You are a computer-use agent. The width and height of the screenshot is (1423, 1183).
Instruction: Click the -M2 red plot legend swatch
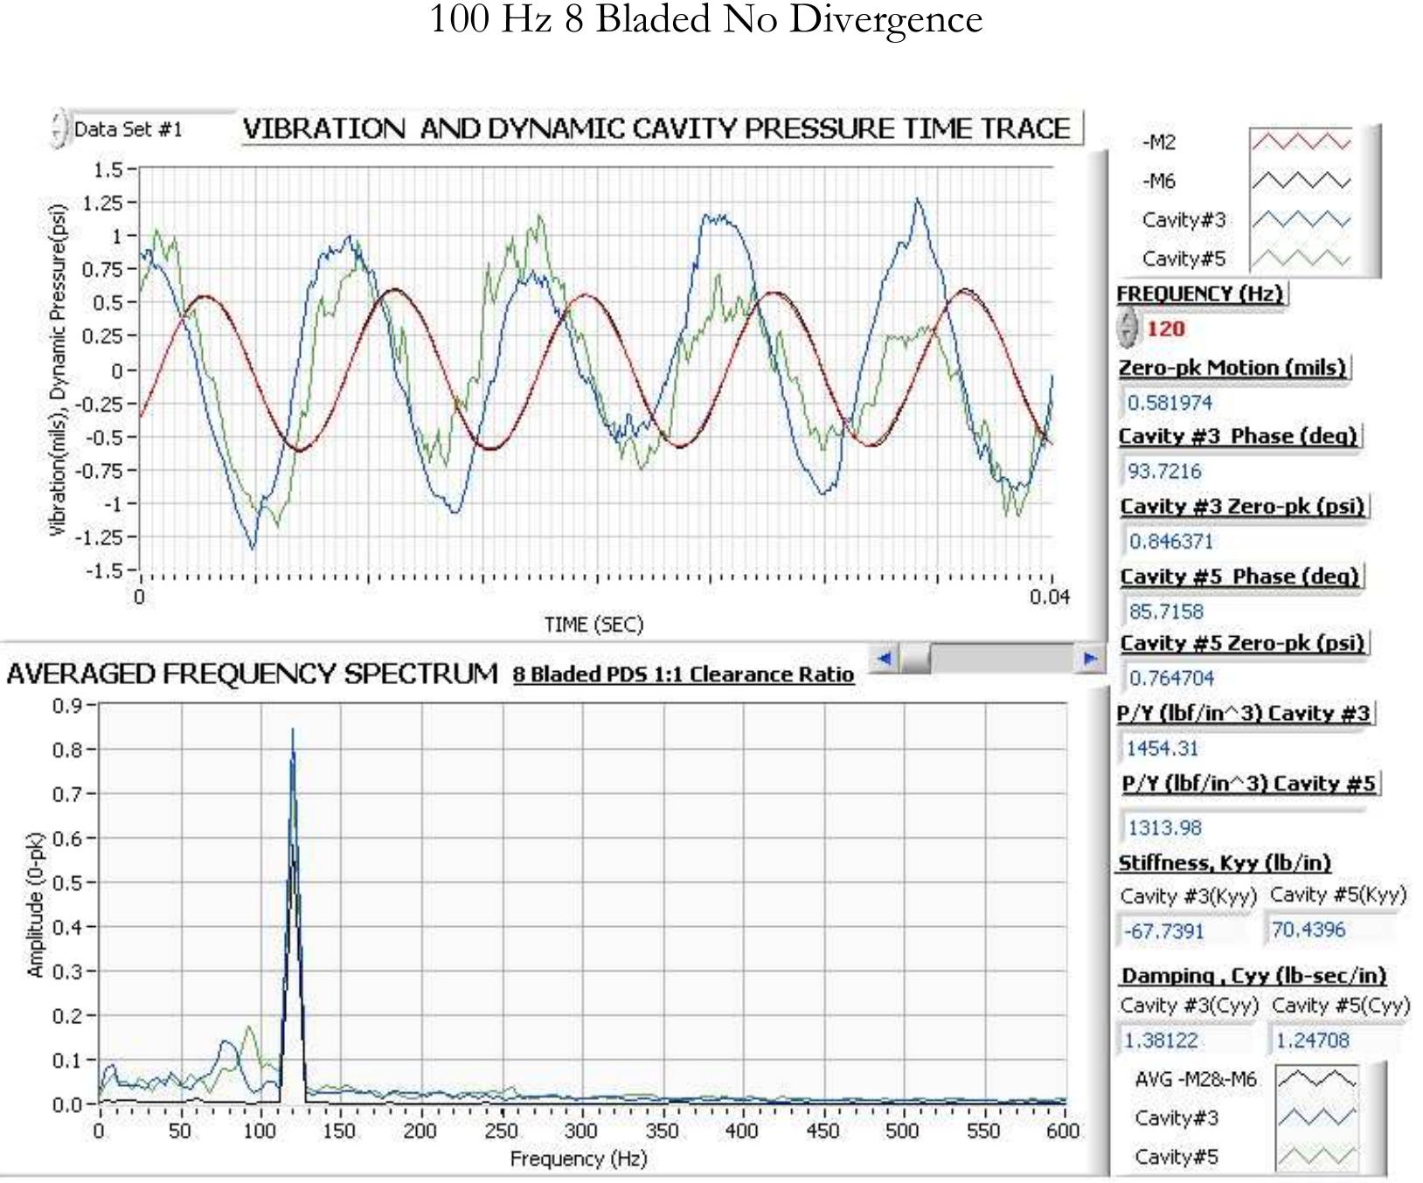1301,142
